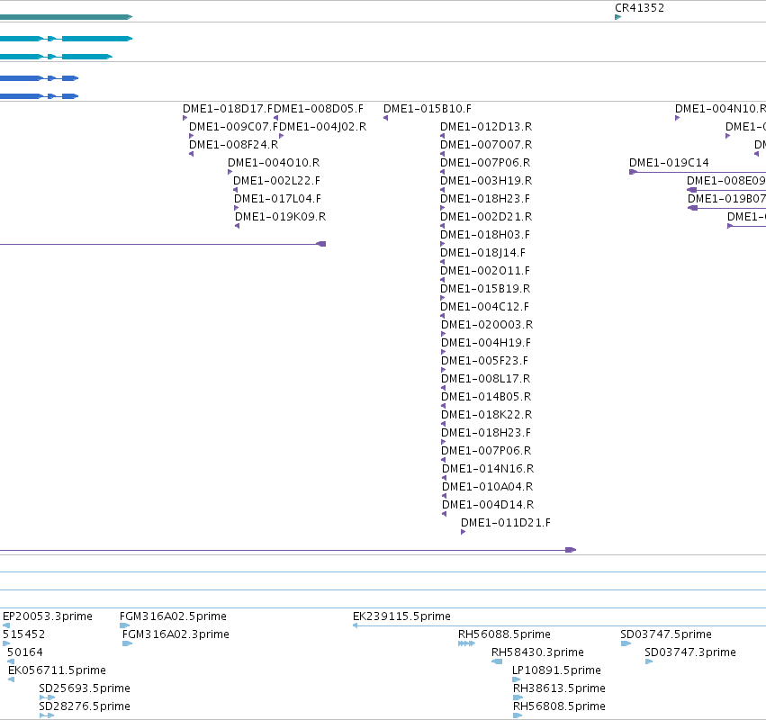Click arrow glyph under DME1-018D17.F
766x720 pixels.
(x=185, y=118)
